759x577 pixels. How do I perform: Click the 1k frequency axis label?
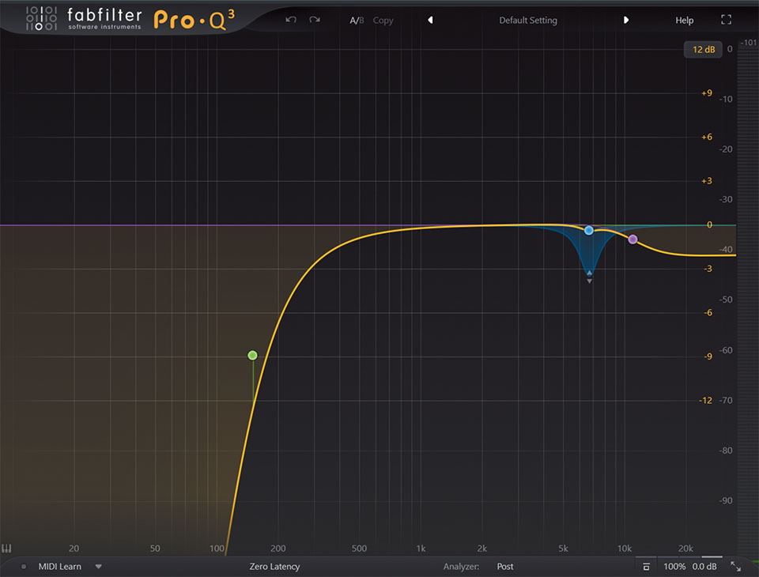click(x=421, y=549)
